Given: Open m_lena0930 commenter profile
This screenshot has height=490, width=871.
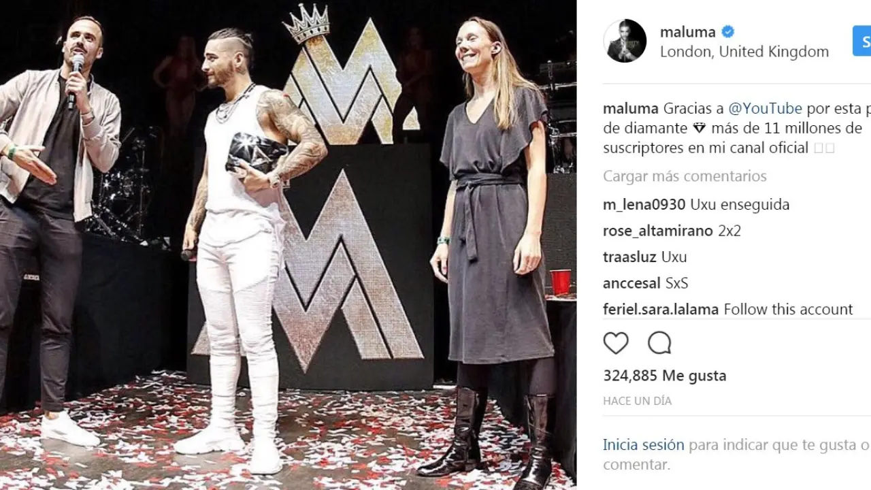Looking at the screenshot, I should [x=645, y=205].
